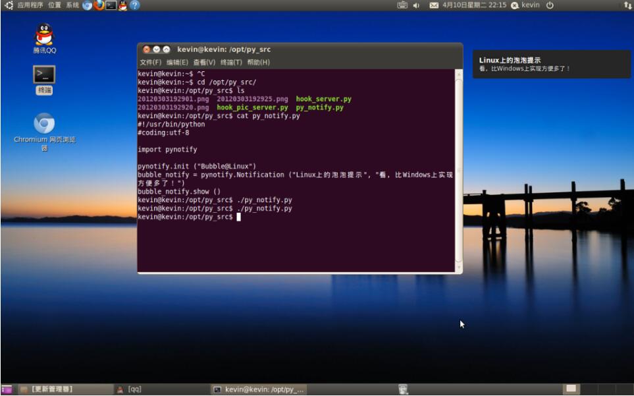Viewport: 634px width, 396px height.
Task: Click the terminal vertical scrollbar
Action: [459, 170]
